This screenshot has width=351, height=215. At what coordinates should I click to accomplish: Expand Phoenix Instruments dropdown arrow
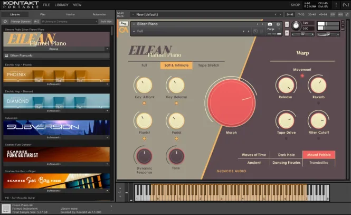coord(107,84)
